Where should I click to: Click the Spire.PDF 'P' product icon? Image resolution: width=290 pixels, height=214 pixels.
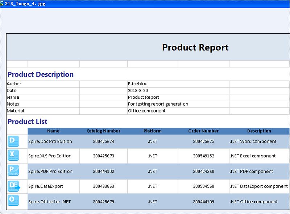tap(13, 170)
